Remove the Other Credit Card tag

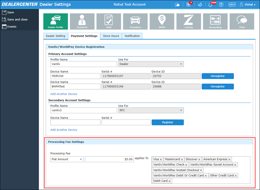coord(235,176)
